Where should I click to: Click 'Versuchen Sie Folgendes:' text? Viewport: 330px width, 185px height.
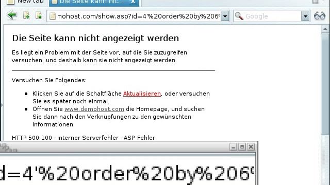click(49, 80)
